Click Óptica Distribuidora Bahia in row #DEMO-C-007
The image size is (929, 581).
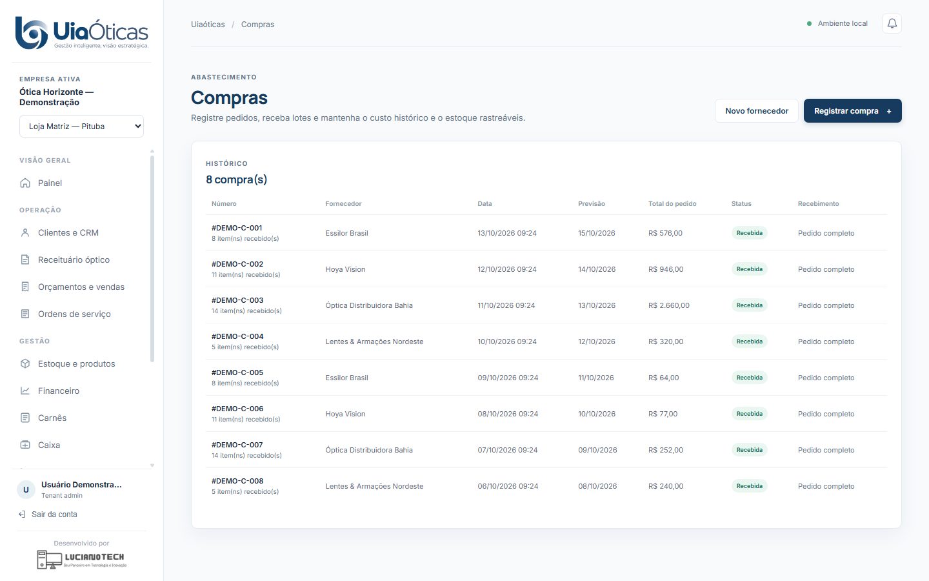[x=369, y=450]
